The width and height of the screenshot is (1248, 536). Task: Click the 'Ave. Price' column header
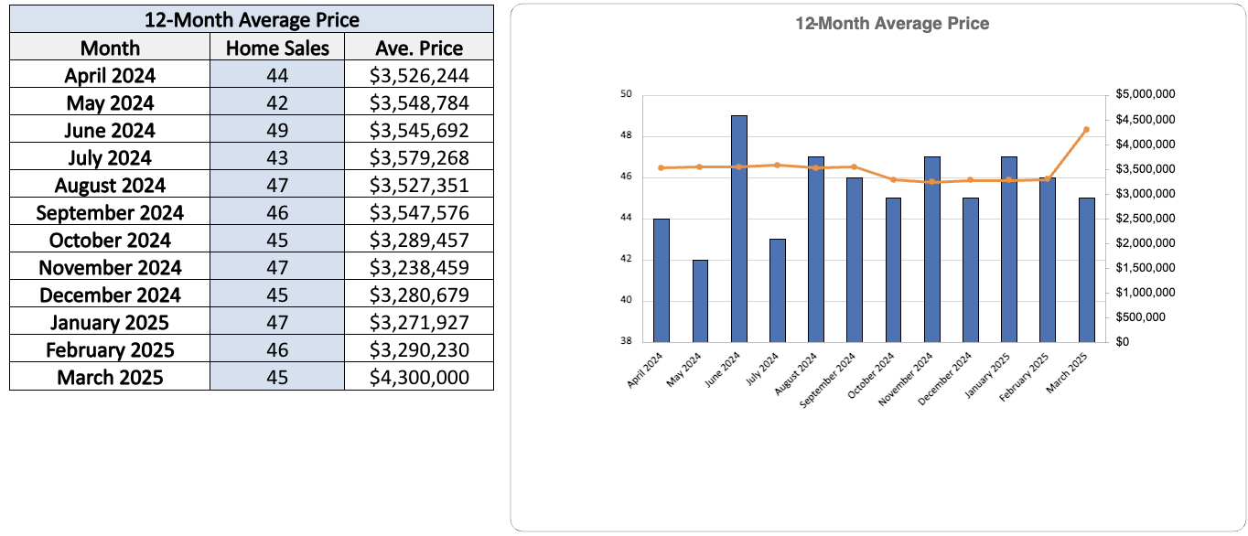pyautogui.click(x=419, y=48)
